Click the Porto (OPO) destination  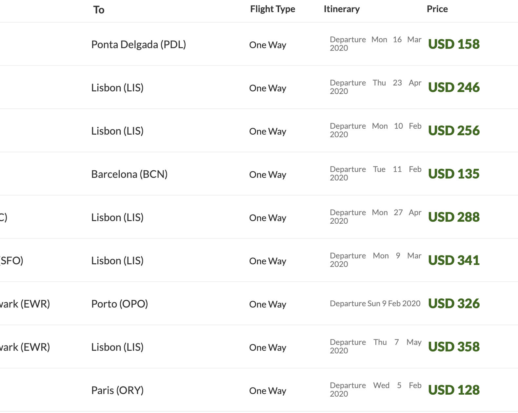tap(120, 304)
